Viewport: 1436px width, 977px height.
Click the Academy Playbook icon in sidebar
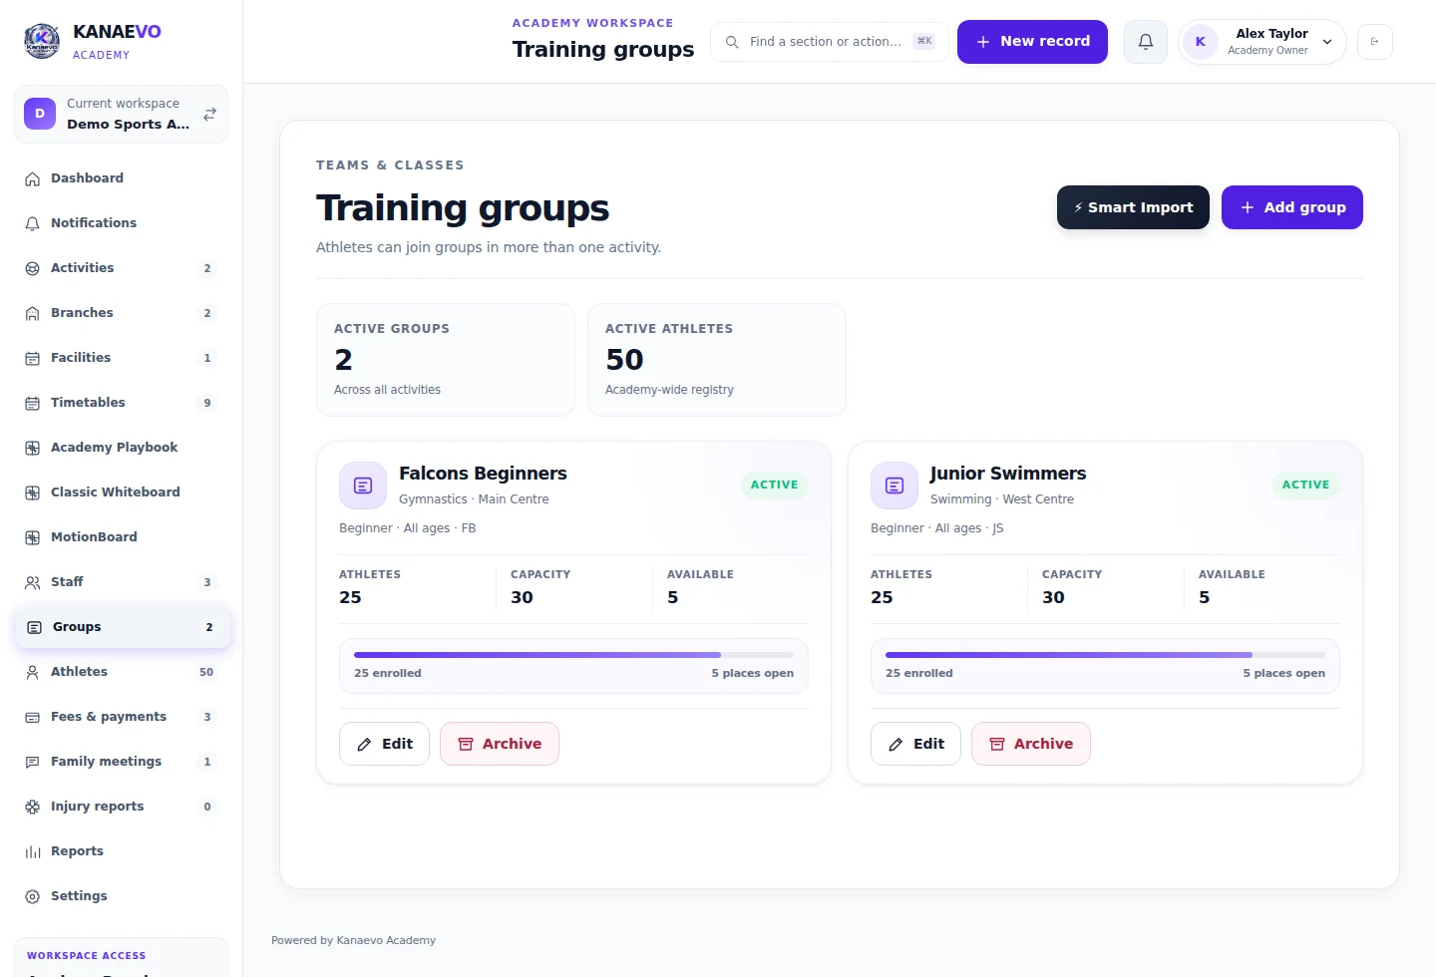click(32, 448)
